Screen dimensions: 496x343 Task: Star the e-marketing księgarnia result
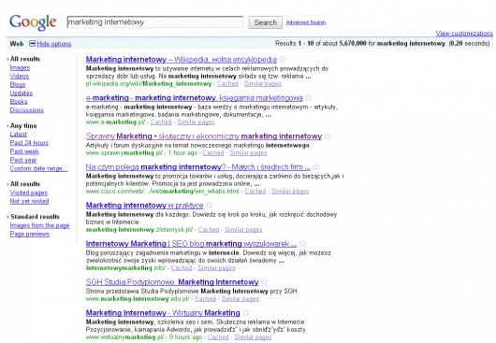[309, 97]
